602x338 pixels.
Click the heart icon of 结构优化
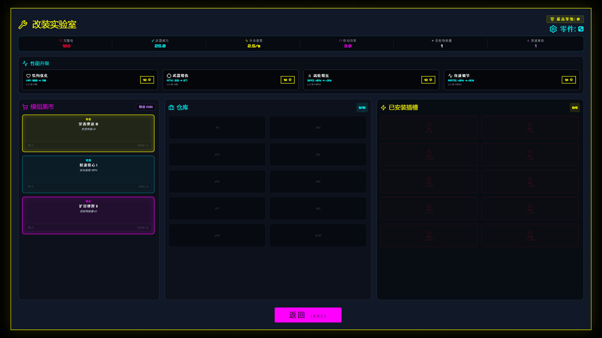(28, 76)
